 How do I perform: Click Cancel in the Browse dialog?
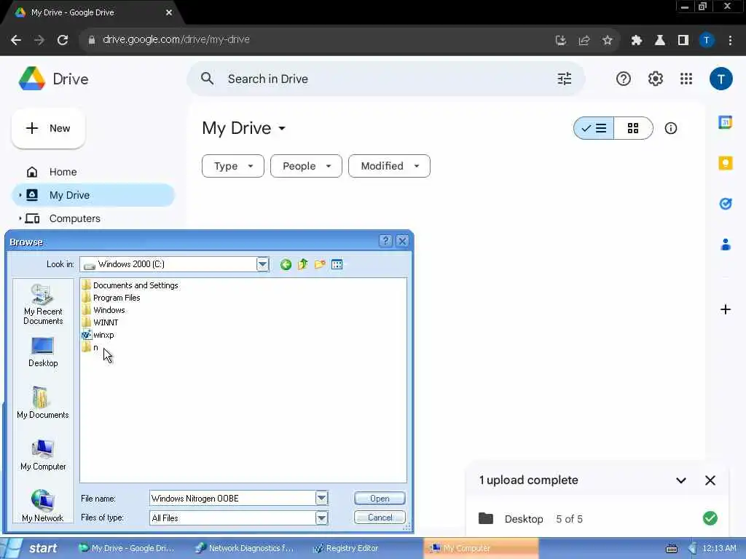380,518
